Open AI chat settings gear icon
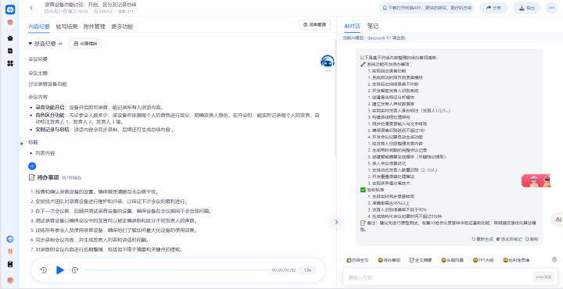The width and height of the screenshot is (563, 289). [x=554, y=259]
